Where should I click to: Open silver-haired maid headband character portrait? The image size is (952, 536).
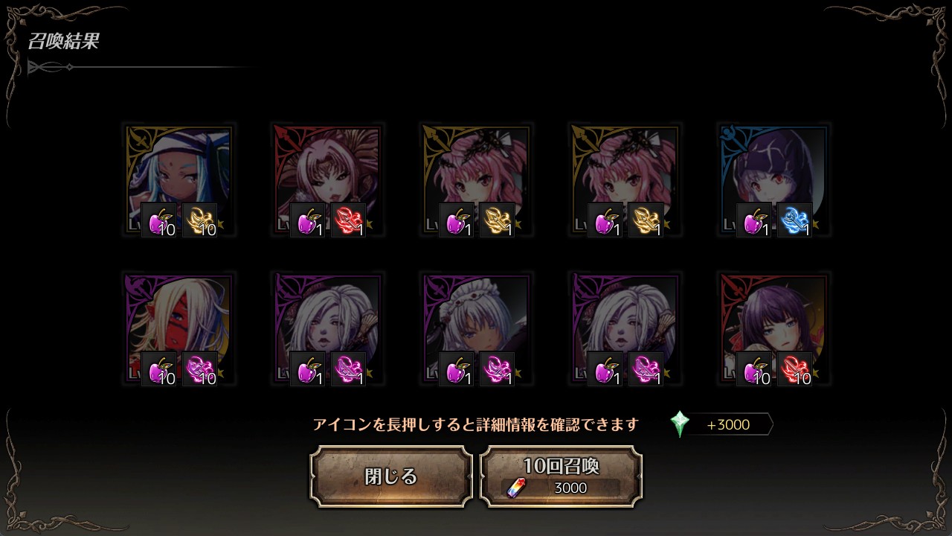pos(476,329)
